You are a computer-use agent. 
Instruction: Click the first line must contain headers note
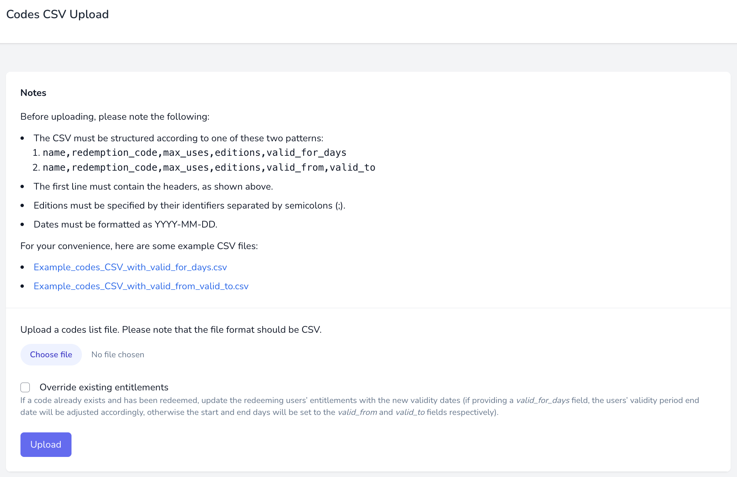point(153,187)
